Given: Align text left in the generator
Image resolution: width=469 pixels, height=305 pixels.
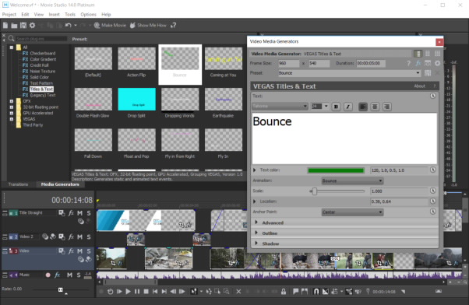Looking at the screenshot, I should [363, 107].
